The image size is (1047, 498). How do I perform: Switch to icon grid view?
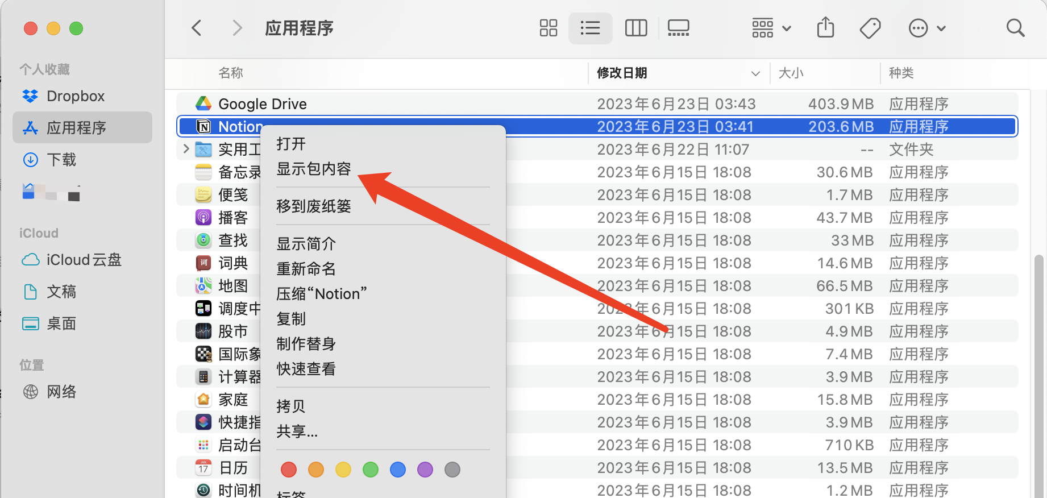pyautogui.click(x=548, y=28)
